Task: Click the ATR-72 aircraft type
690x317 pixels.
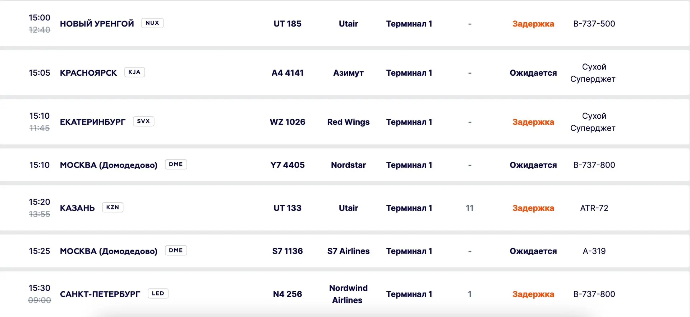Action: (x=594, y=208)
